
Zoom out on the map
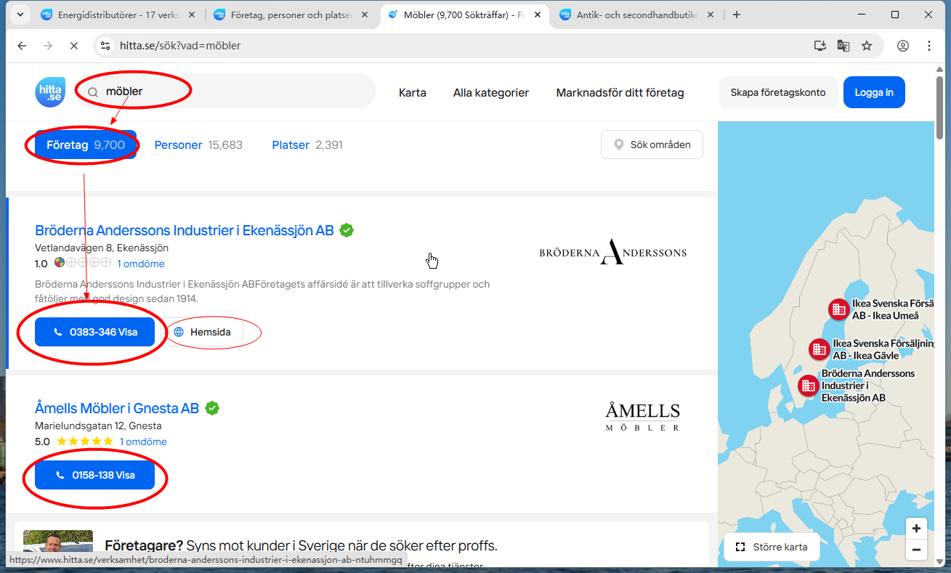coord(917,550)
